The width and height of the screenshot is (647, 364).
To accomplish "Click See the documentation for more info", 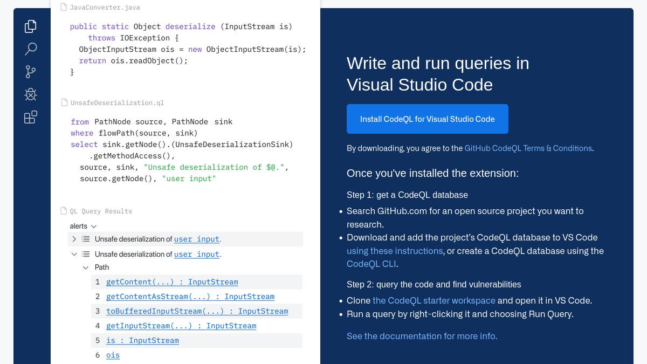I will (422, 336).
